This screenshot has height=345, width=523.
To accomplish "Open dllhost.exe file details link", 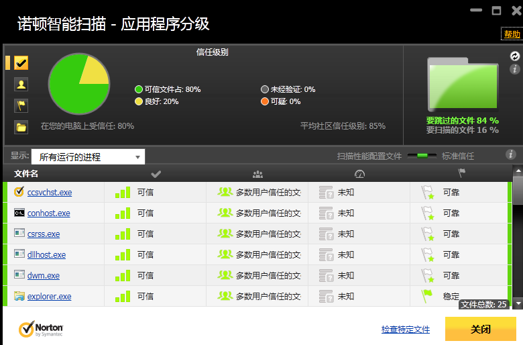I will pyautogui.click(x=46, y=254).
